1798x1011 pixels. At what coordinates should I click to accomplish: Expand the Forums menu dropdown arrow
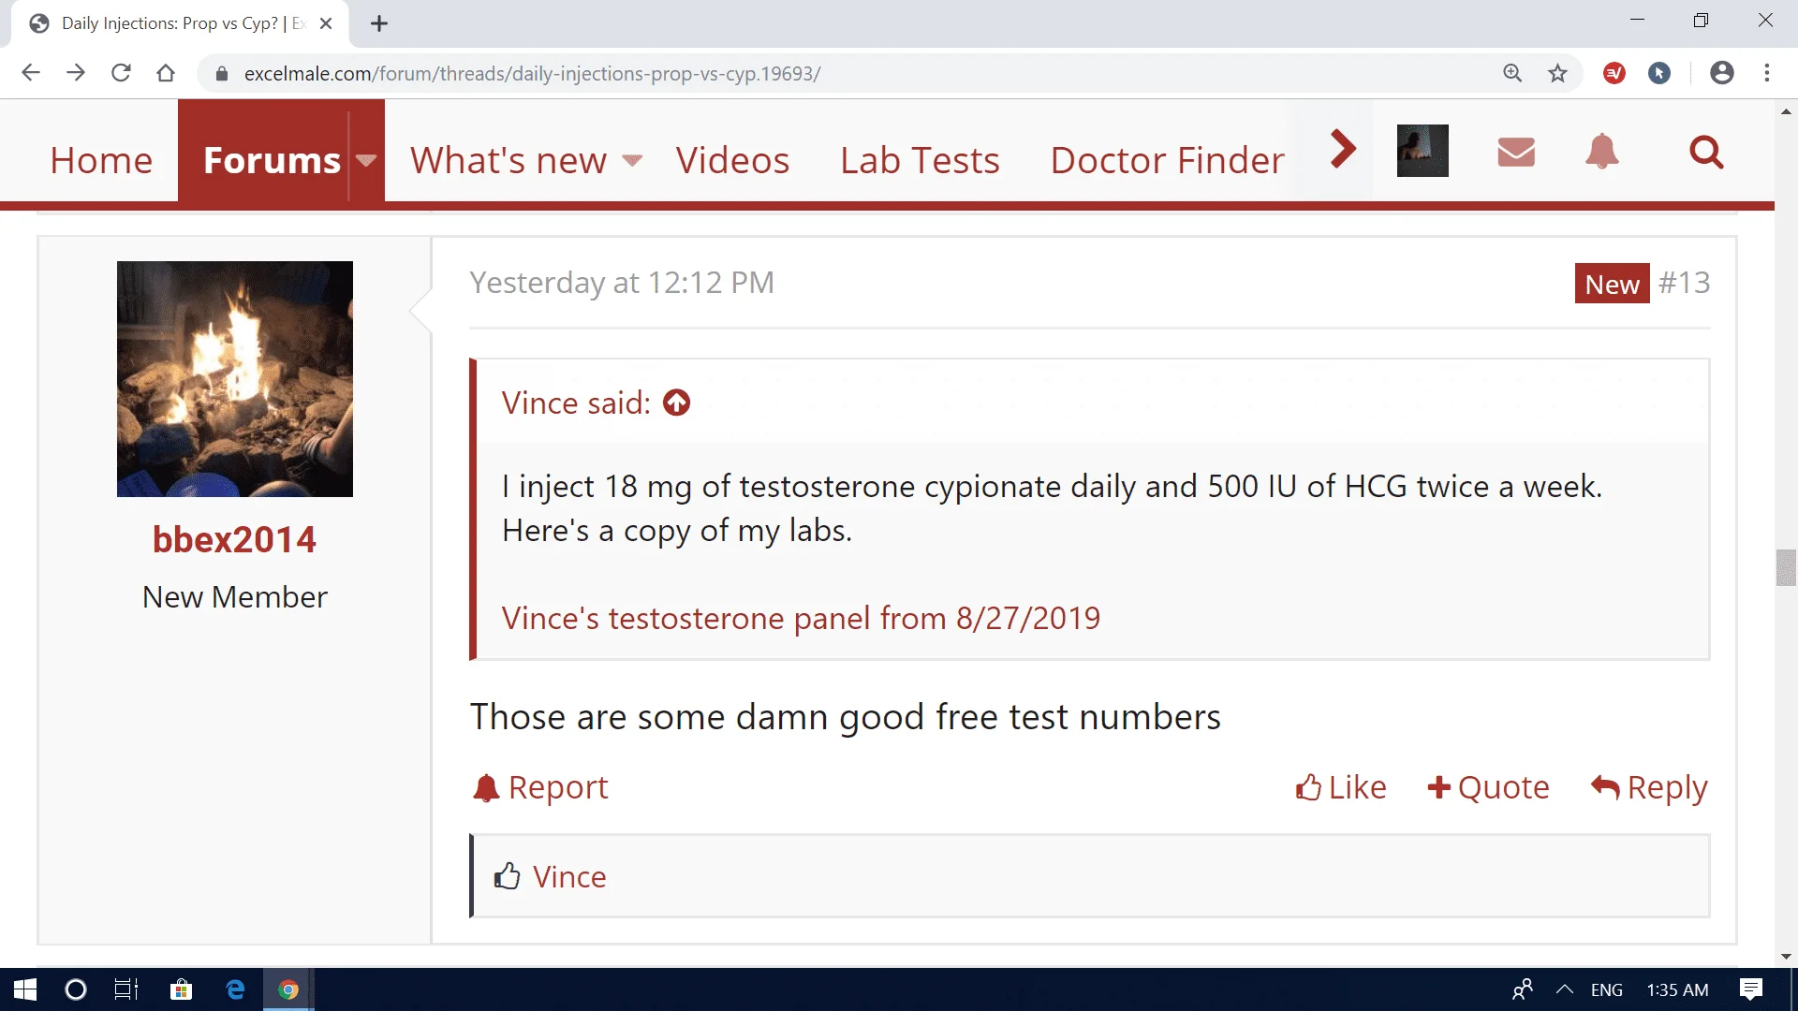point(366,160)
